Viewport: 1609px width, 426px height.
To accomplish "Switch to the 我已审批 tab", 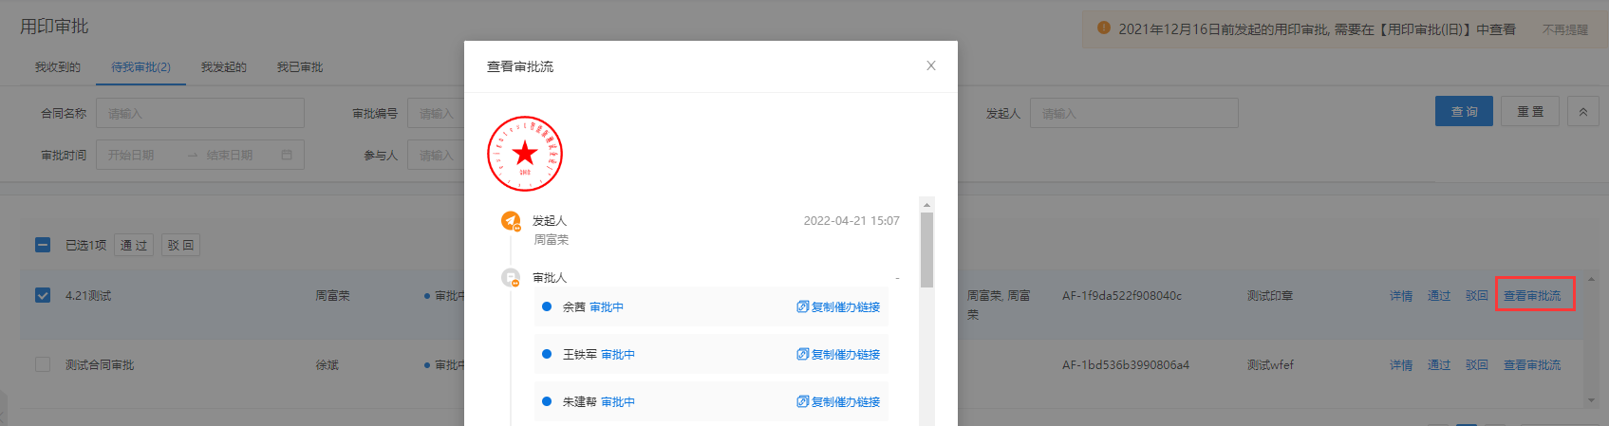I will (x=300, y=67).
